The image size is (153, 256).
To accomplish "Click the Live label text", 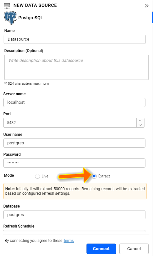I will coord(45,176).
